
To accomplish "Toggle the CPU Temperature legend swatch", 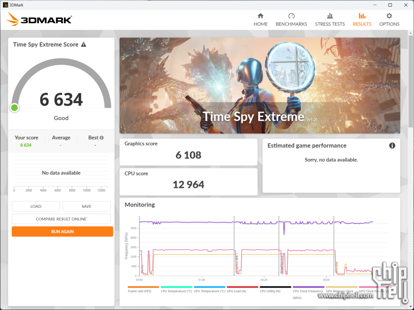I will [x=177, y=287].
